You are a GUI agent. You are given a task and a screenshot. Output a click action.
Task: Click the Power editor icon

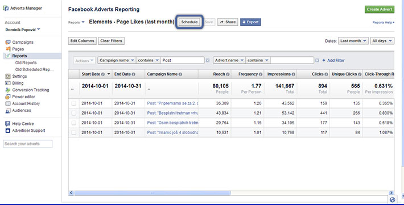coord(8,97)
